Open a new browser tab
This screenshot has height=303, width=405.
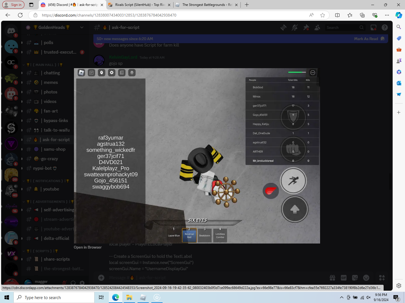[247, 5]
